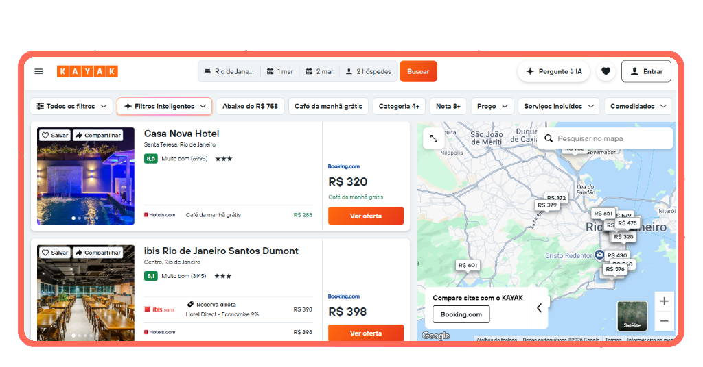Collapse the Compare sites panel chevron
The image size is (703, 367).
[540, 308]
